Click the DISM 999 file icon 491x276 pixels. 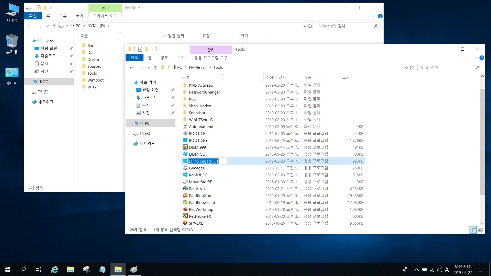click(185, 147)
